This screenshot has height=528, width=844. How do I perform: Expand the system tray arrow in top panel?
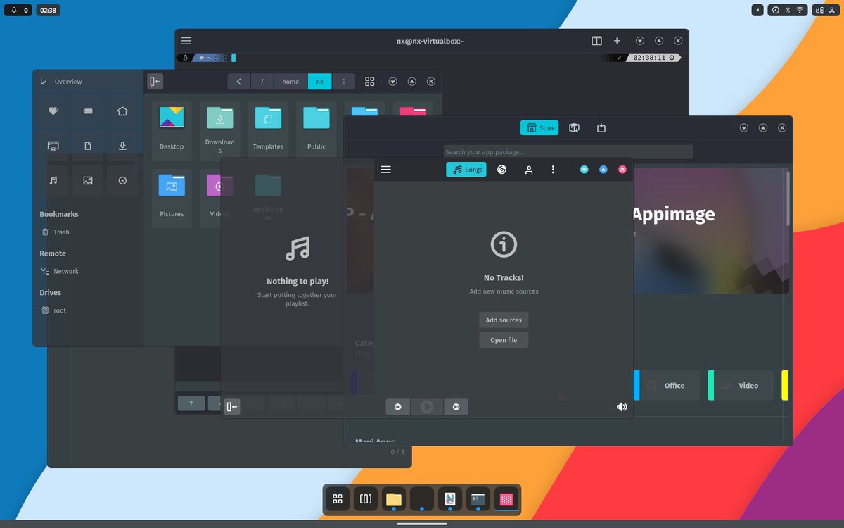tap(757, 10)
